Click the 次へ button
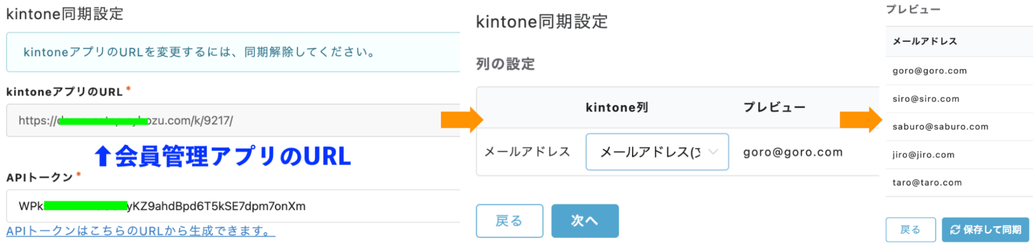Viewport: 1033px width, 246px height. click(x=585, y=221)
